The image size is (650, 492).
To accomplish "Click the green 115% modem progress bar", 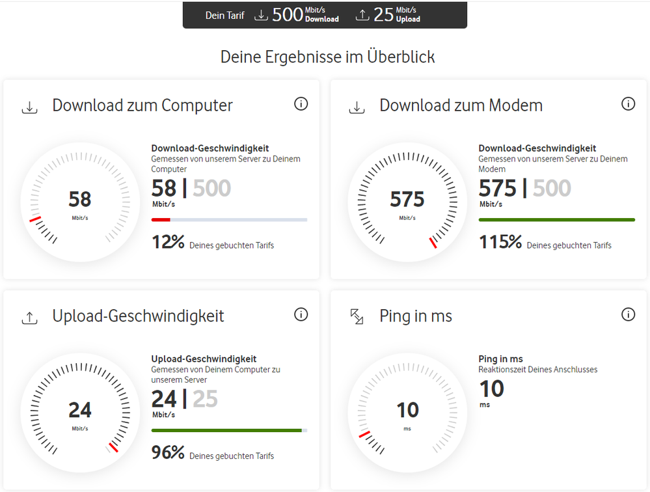I will tap(556, 220).
